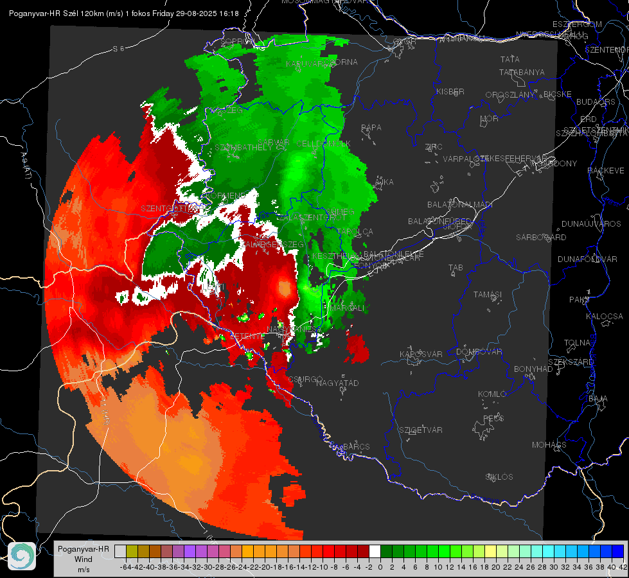629x578 pixels.
Task: Click the CSURGO label
Action: 305,380
